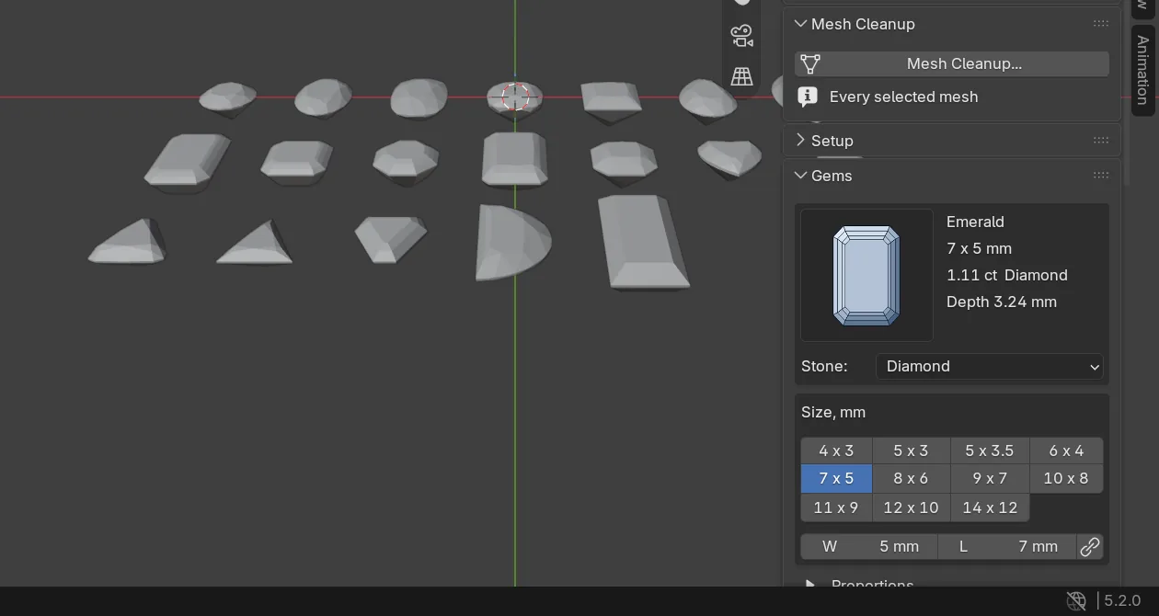The width and height of the screenshot is (1159, 616).
Task: Select the kite-shaped gem in the bottom row
Action: [391, 239]
